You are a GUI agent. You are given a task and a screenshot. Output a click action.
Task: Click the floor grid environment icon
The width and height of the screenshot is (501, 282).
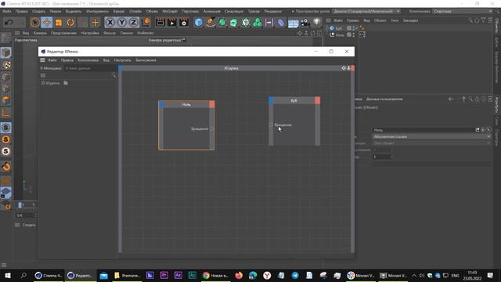point(293,23)
